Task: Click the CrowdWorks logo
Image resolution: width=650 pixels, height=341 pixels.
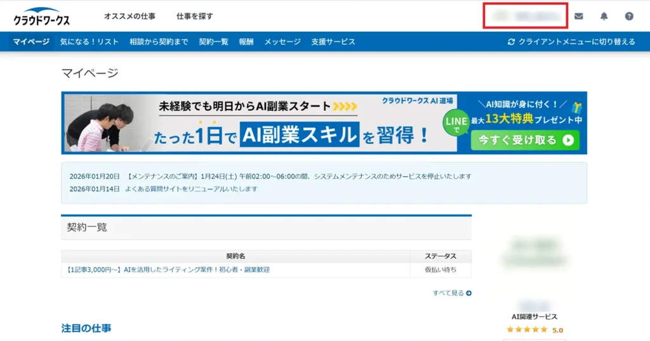Action: (42, 17)
